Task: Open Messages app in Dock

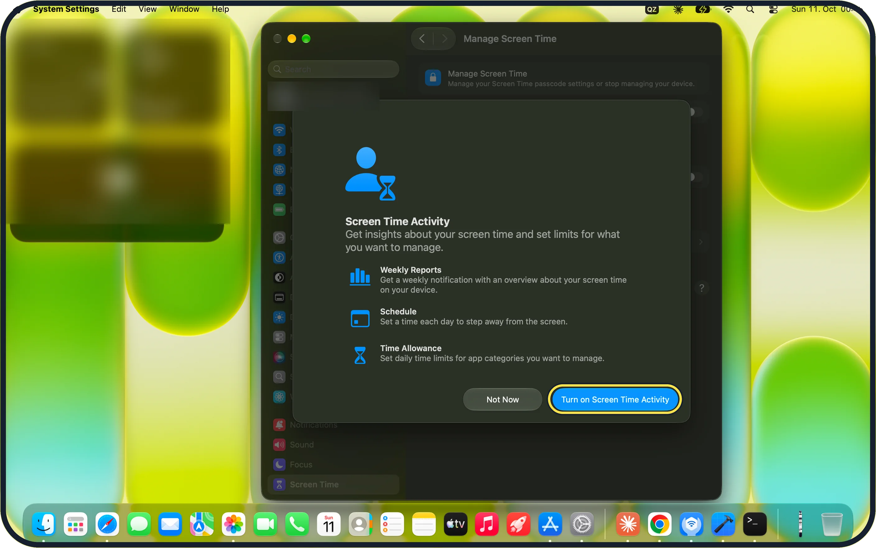Action: [139, 524]
